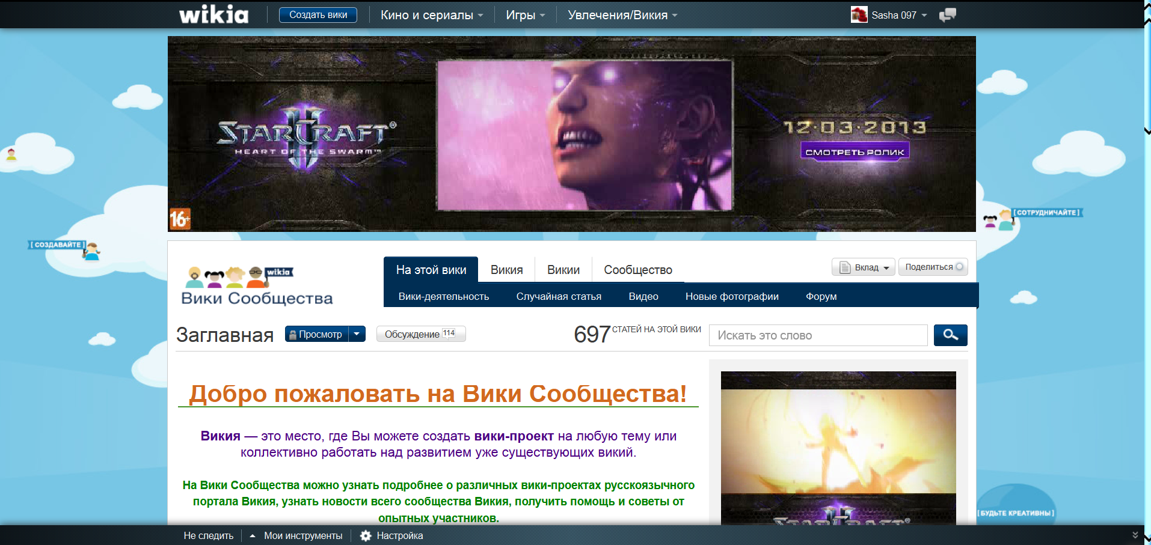
Task: Click the Заглавная page title
Action: point(225,335)
